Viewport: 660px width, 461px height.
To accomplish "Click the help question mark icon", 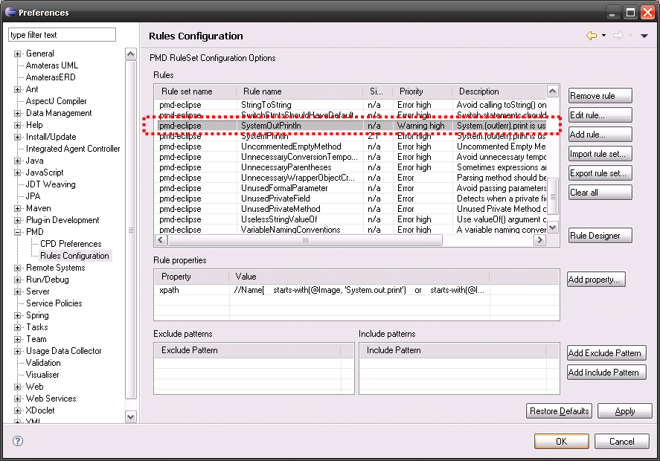I will [18, 441].
